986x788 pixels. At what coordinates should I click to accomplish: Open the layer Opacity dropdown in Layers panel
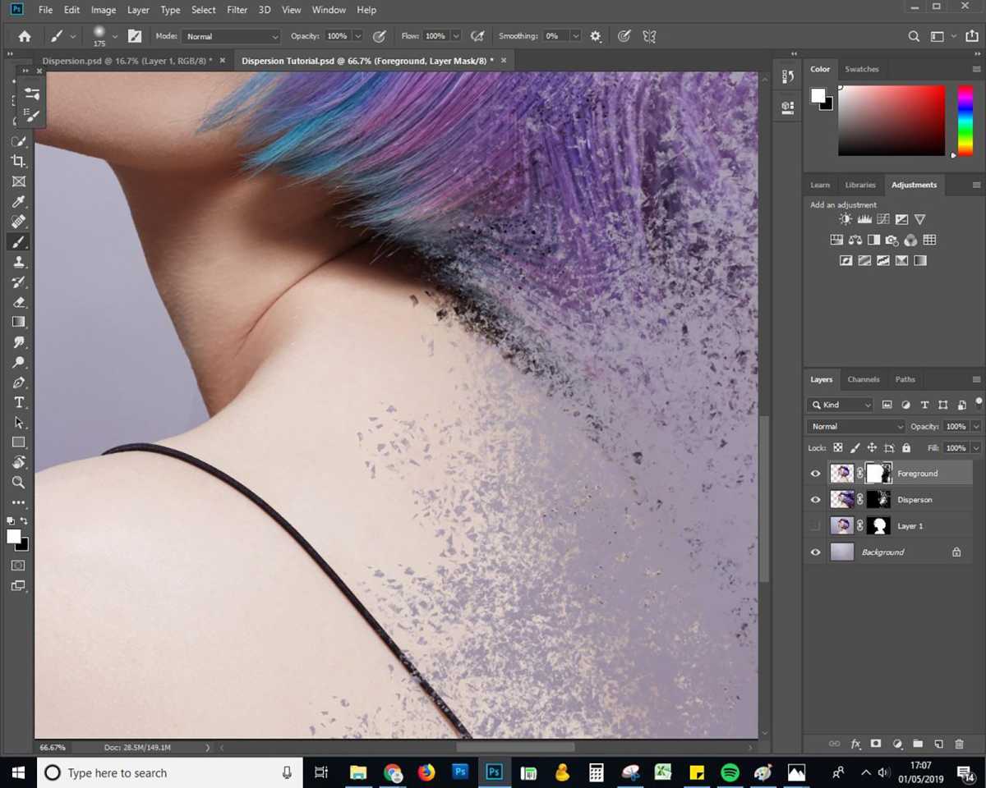point(976,426)
